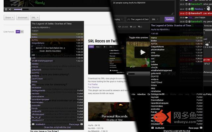Open Multitwitch link in the 1:41:43 race panel
The width and height of the screenshot is (212, 132).
click(x=160, y=128)
